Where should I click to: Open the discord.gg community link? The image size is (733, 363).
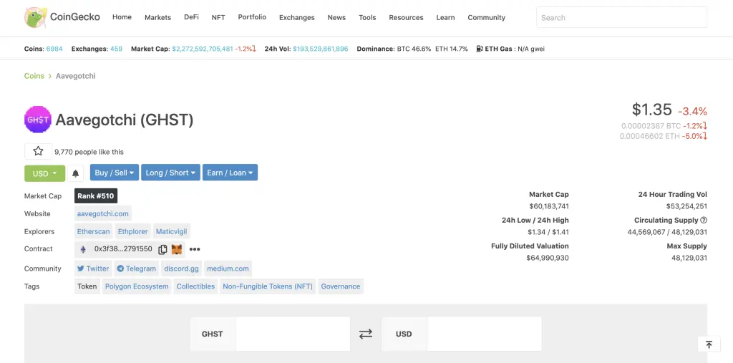coord(181,268)
